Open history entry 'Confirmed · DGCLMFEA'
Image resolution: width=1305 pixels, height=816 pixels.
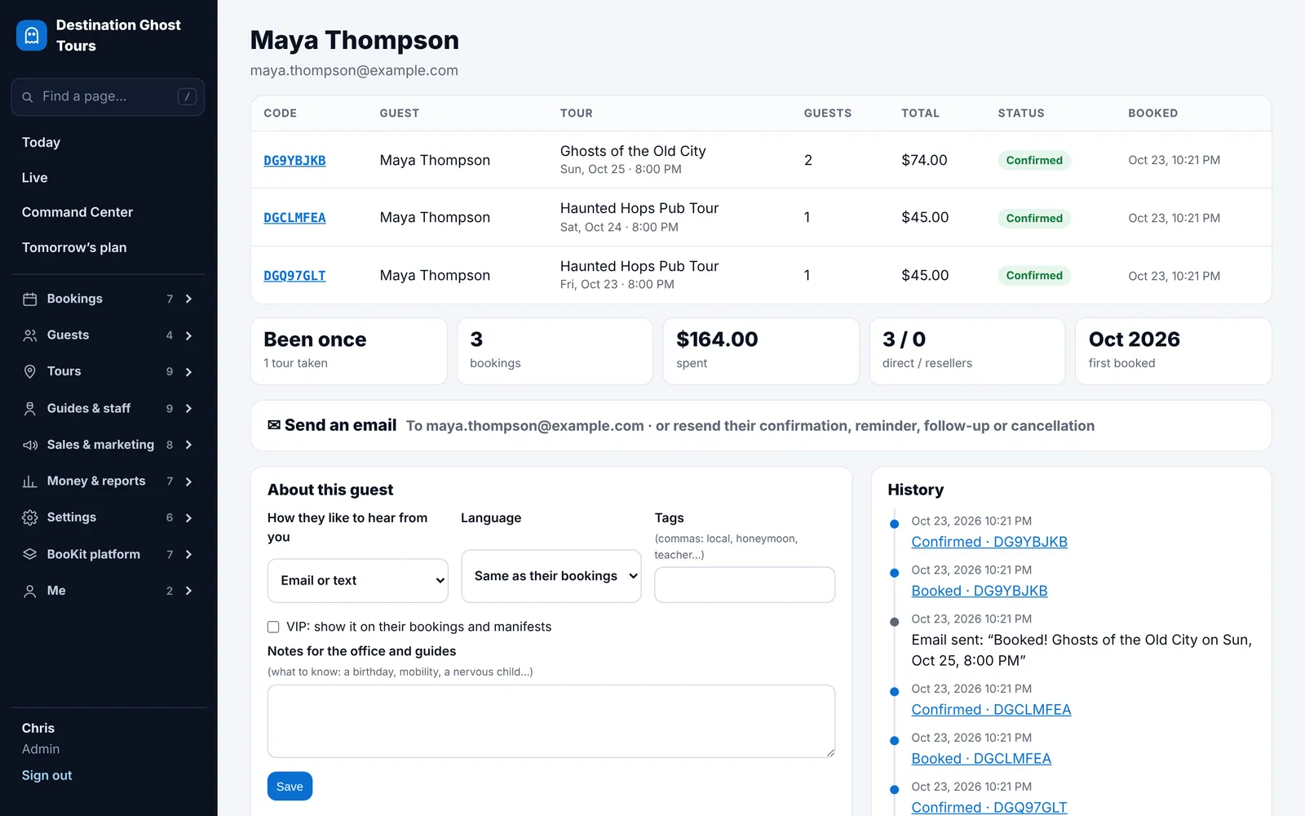[x=991, y=710]
